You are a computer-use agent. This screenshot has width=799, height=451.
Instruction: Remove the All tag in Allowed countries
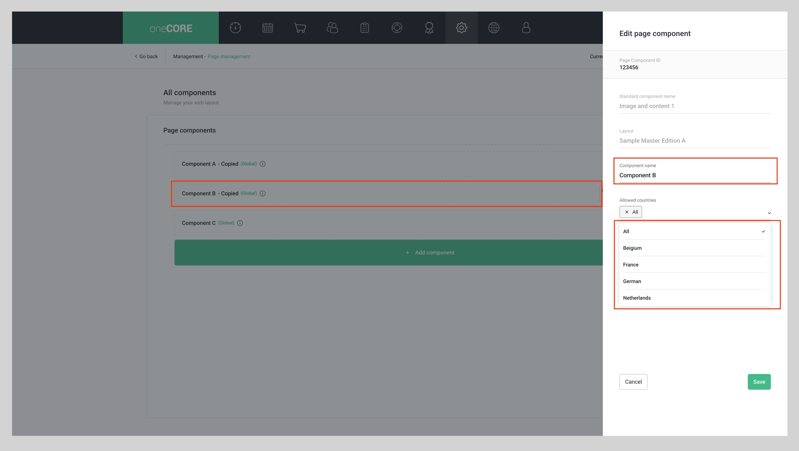tap(627, 212)
